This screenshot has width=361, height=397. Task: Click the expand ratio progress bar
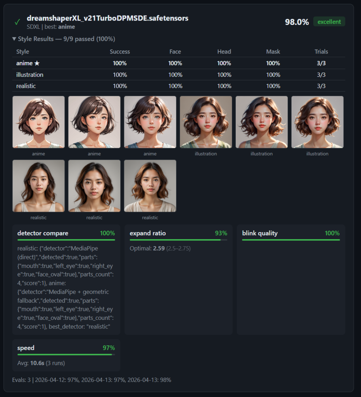(x=178, y=240)
